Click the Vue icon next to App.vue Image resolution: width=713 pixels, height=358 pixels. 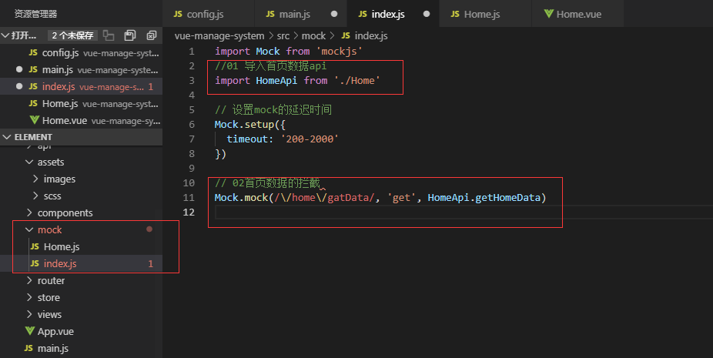30,331
